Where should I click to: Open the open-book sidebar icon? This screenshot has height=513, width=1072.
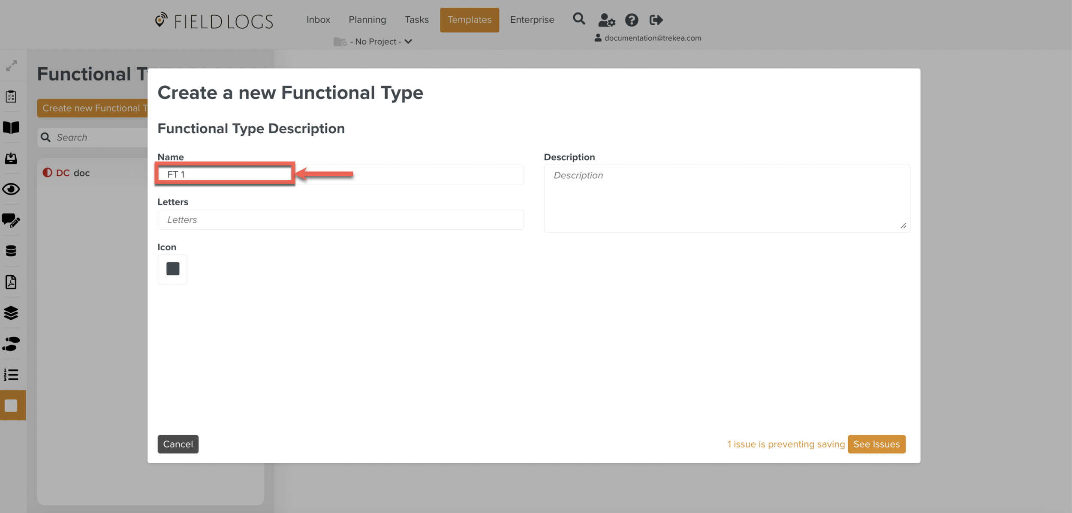click(11, 127)
